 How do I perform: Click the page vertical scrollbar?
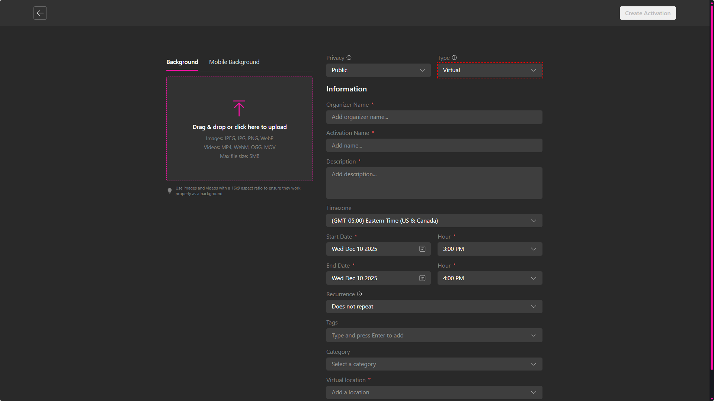tap(711, 186)
